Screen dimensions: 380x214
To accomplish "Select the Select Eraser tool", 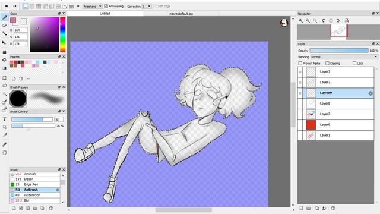I will click(4, 110).
